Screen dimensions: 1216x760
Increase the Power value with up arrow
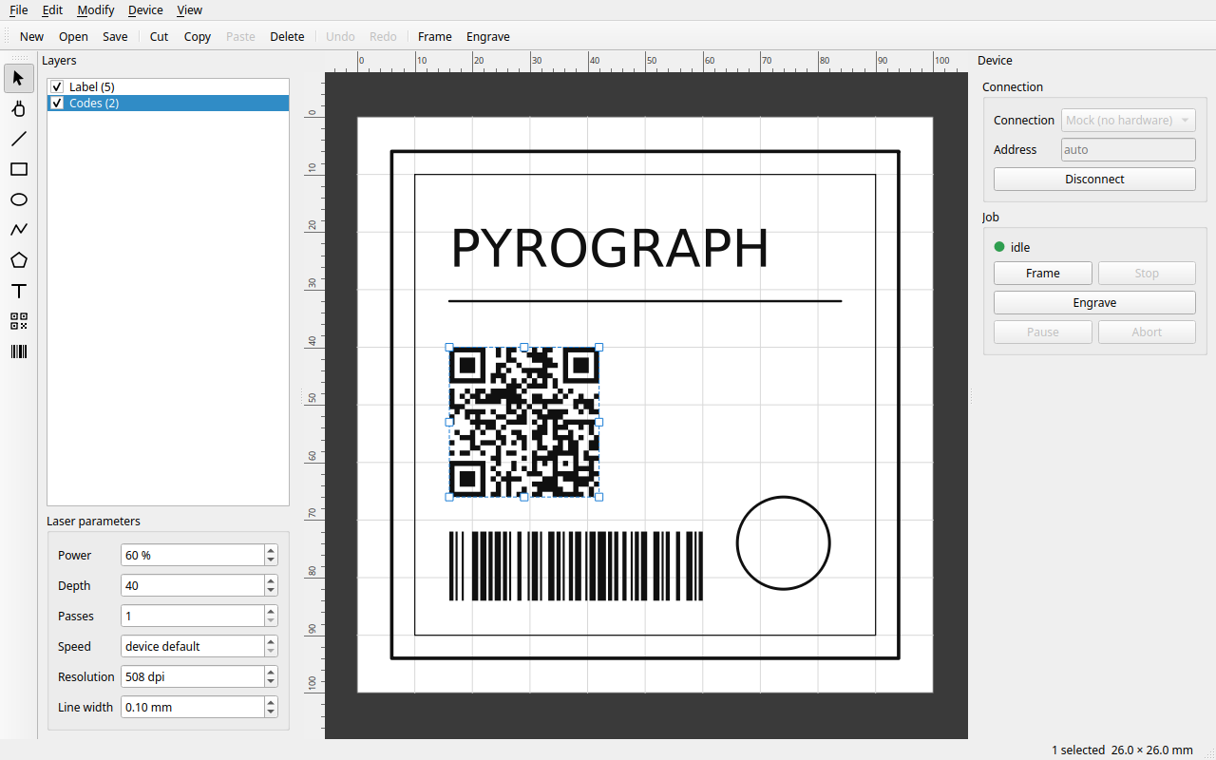tap(271, 550)
